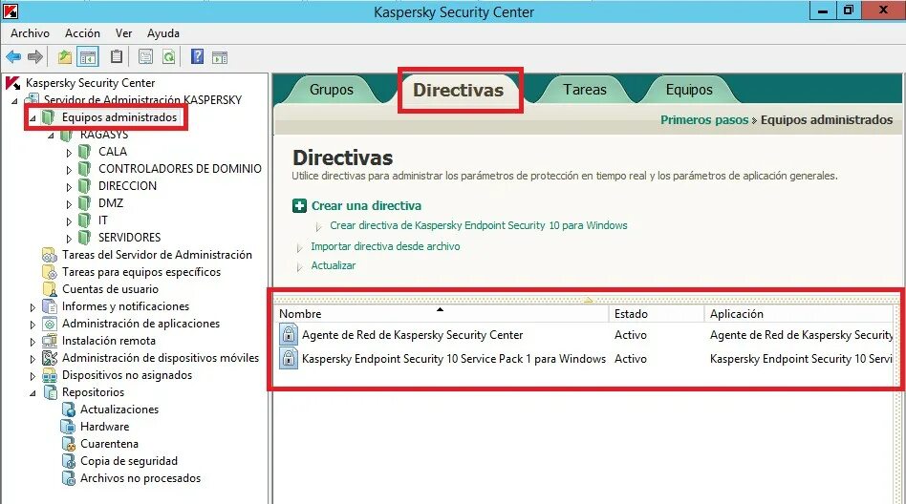Click the lock icon of Kaspersky Endpoint Security policy
This screenshot has width=906, height=504.
tap(289, 359)
